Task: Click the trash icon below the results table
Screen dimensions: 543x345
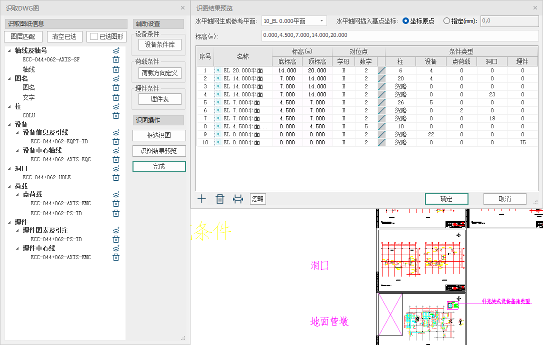Action: pos(219,199)
